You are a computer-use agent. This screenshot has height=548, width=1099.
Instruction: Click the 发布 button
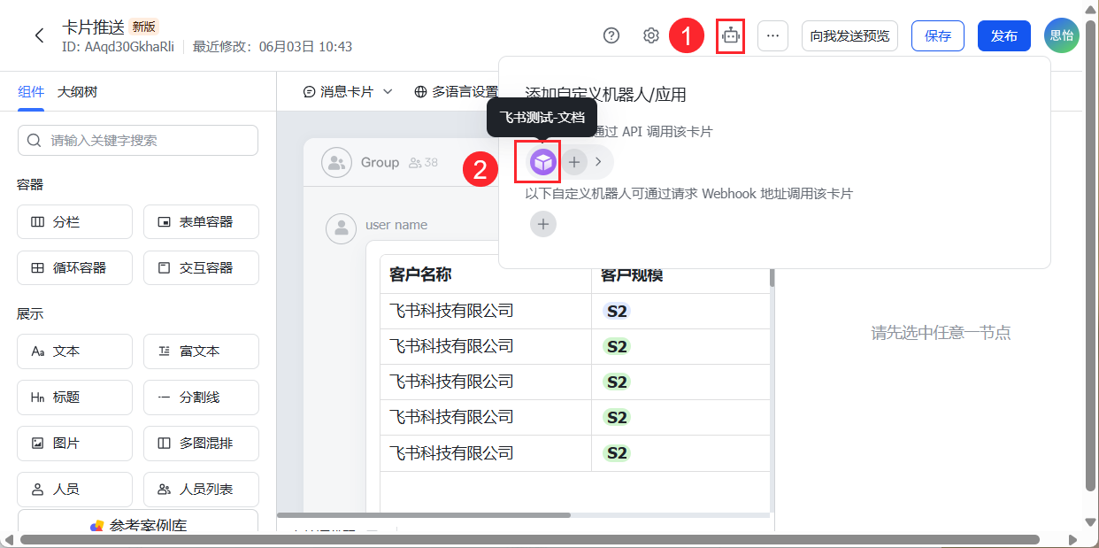(x=1004, y=35)
